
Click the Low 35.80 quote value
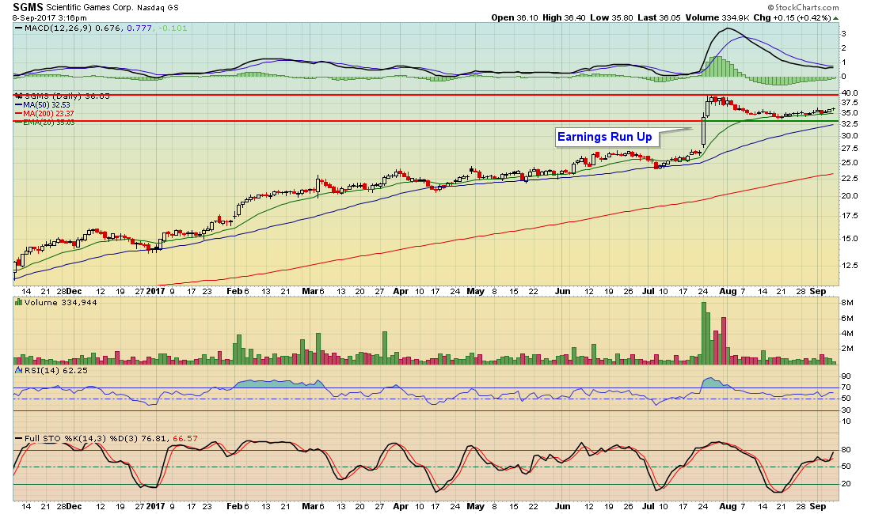tap(611, 17)
